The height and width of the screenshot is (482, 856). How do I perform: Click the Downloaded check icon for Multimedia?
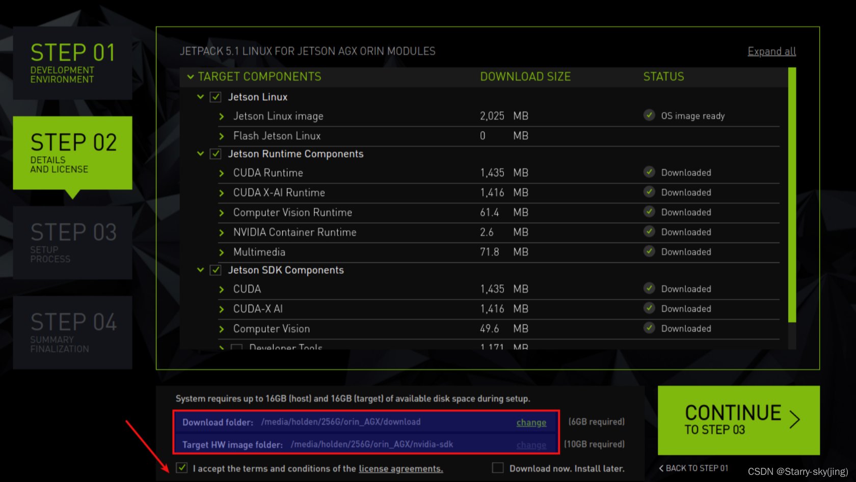pyautogui.click(x=649, y=251)
